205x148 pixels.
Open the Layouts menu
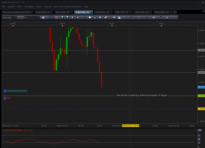11,7
